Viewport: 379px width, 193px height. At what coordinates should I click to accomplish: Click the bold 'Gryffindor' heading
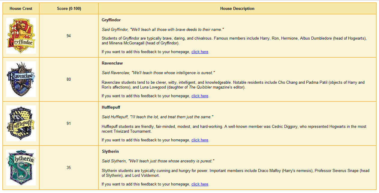coord(111,20)
